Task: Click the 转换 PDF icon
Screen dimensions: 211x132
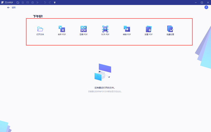Action: (x=127, y=29)
